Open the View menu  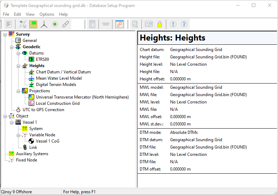[x=30, y=14]
